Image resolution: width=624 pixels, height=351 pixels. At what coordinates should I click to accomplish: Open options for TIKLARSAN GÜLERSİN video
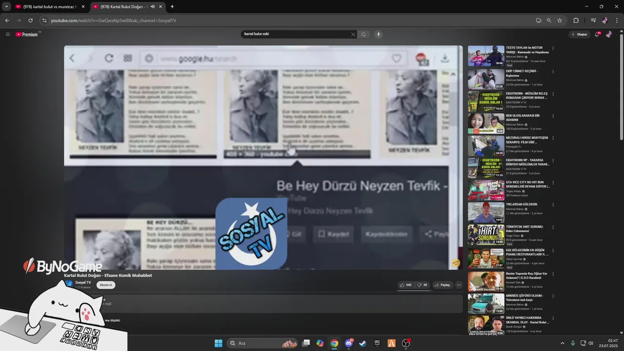(553, 205)
